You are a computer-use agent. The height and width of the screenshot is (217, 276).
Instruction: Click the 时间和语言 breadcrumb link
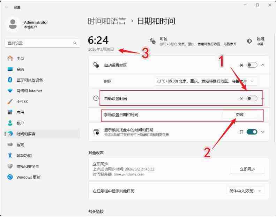click(x=107, y=21)
